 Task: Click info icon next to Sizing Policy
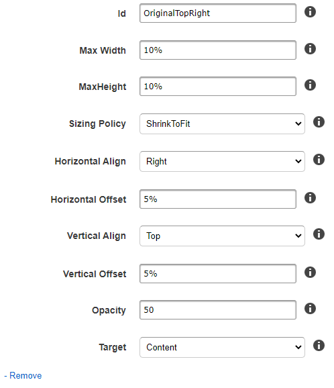click(x=319, y=122)
